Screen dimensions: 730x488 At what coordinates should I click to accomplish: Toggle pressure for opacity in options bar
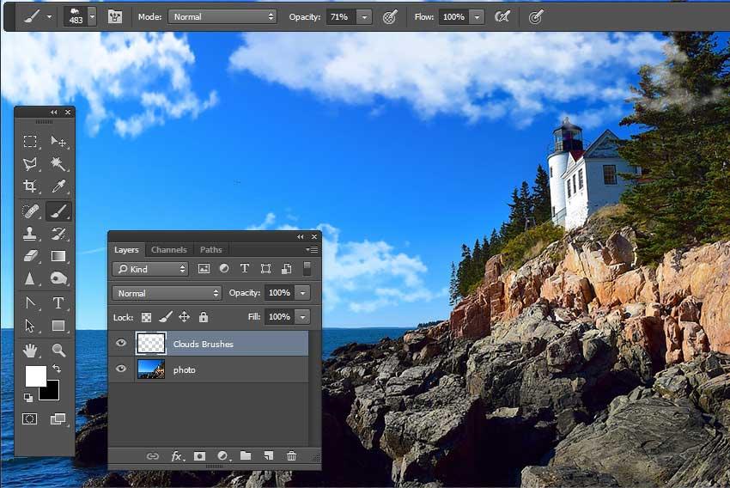(390, 17)
